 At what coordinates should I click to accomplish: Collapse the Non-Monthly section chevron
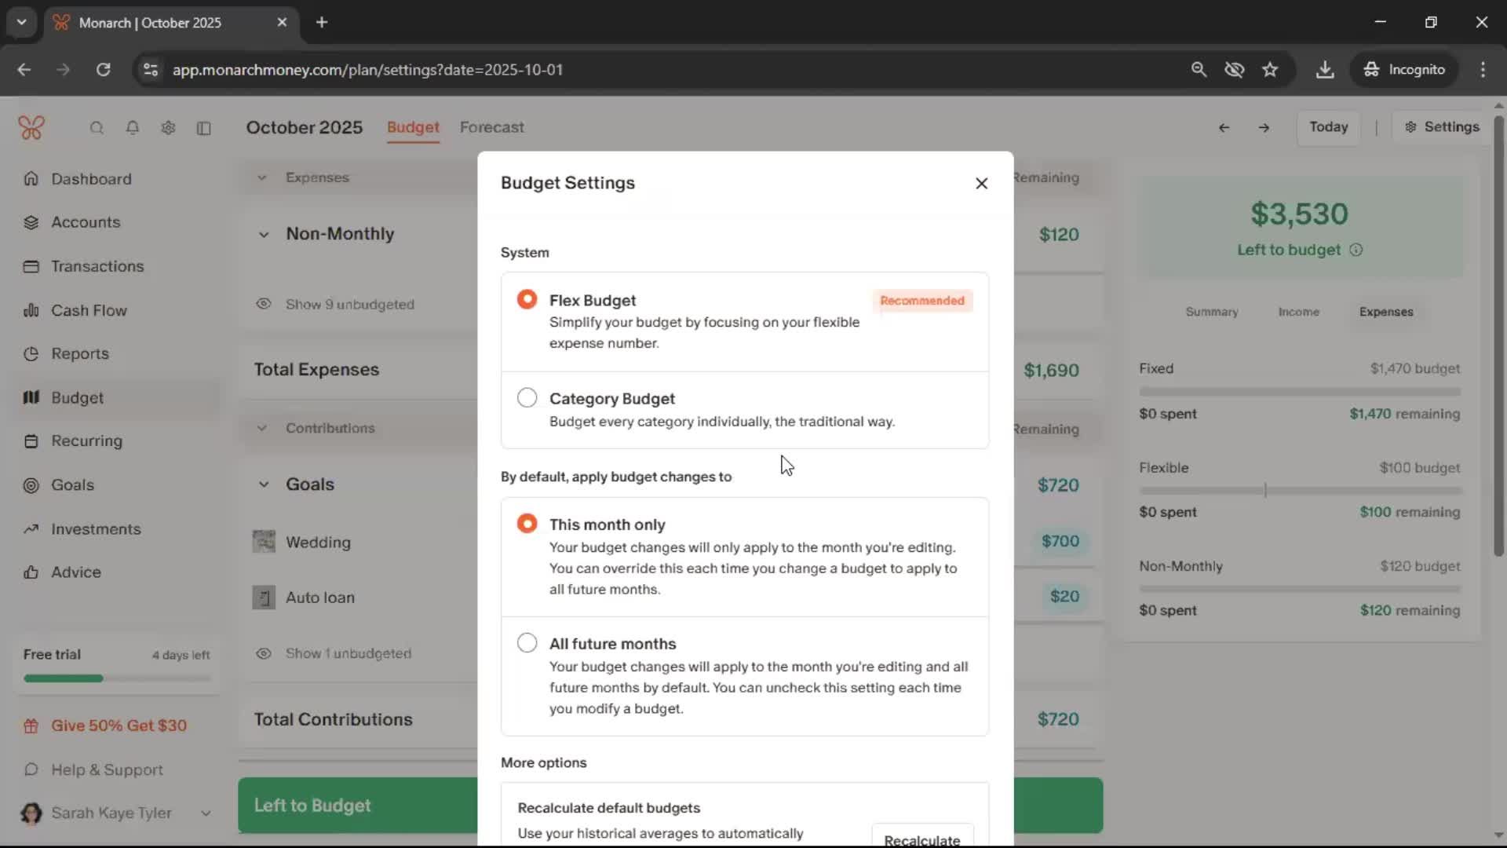click(x=264, y=234)
